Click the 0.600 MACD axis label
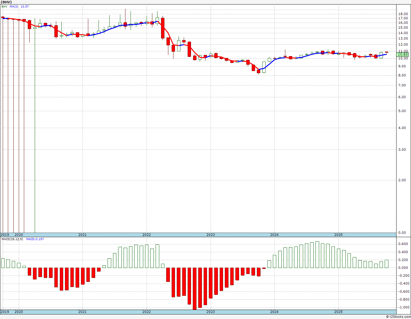Image resolution: width=411 pixels, height=319 pixels. [x=403, y=244]
